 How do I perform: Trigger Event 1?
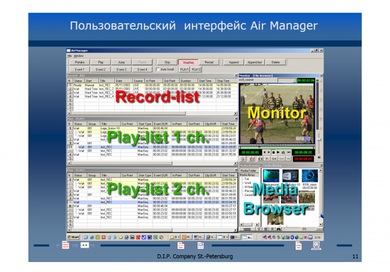coord(79,69)
